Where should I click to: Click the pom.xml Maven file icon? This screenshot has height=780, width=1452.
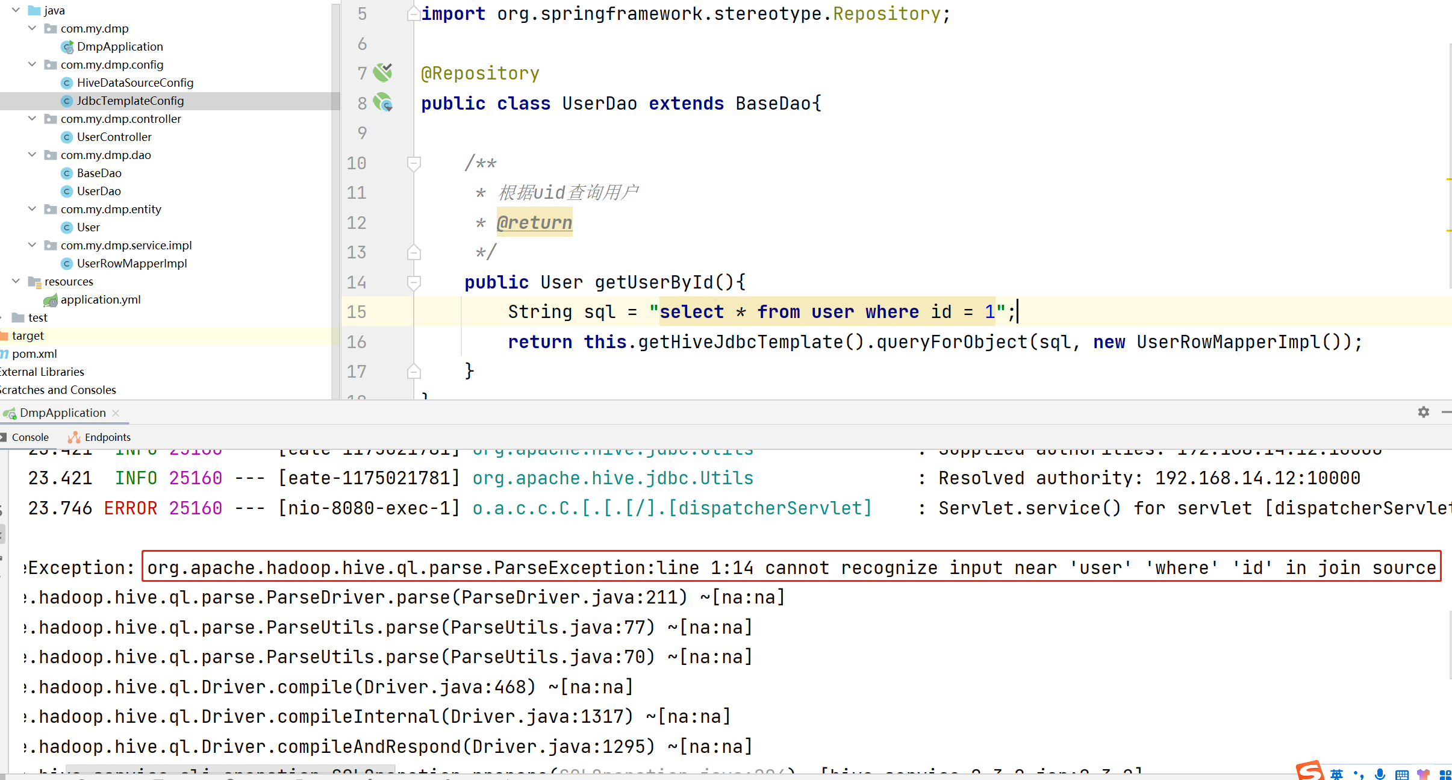[4, 354]
